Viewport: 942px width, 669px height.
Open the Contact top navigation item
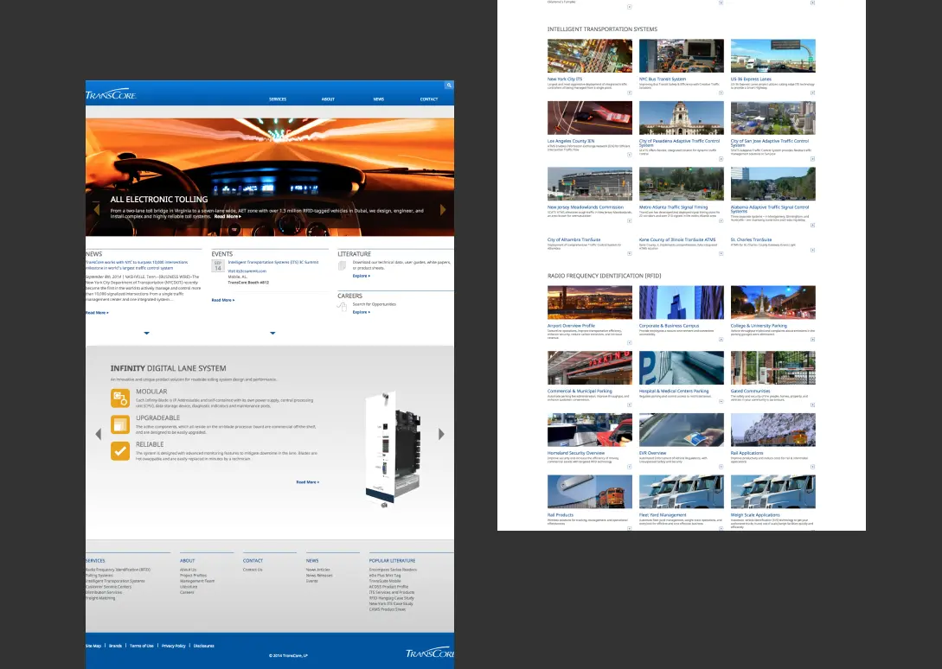429,99
